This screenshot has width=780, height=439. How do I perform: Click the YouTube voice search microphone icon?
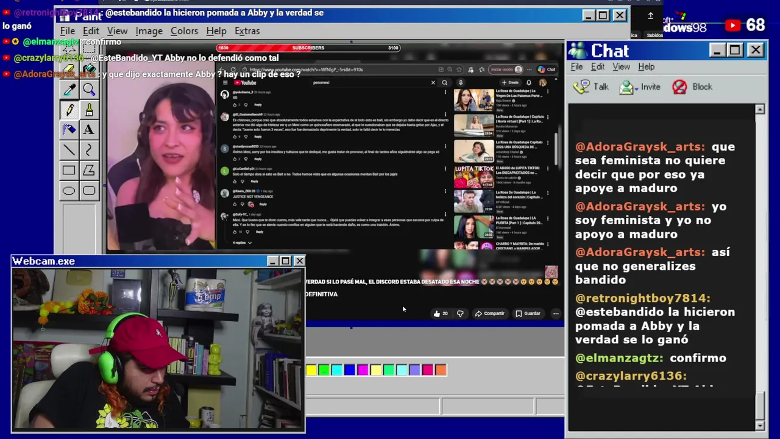461,82
